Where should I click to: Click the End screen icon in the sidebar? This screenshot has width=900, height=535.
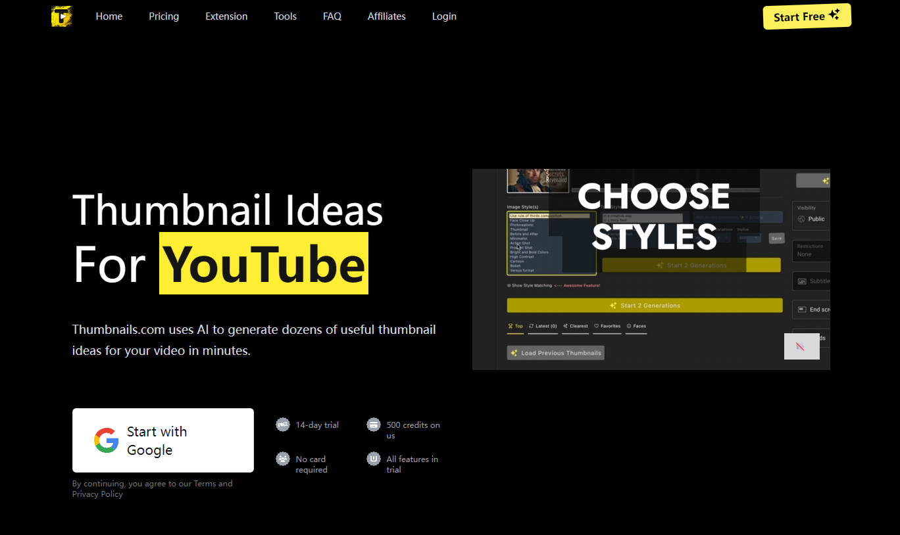tap(801, 309)
